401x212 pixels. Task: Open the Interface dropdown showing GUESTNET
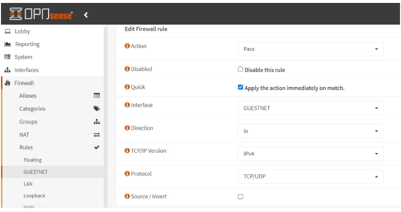(x=311, y=108)
